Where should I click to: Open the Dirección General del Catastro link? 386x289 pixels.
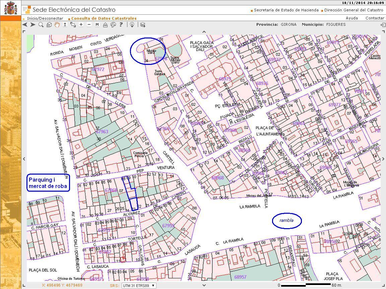(x=353, y=10)
